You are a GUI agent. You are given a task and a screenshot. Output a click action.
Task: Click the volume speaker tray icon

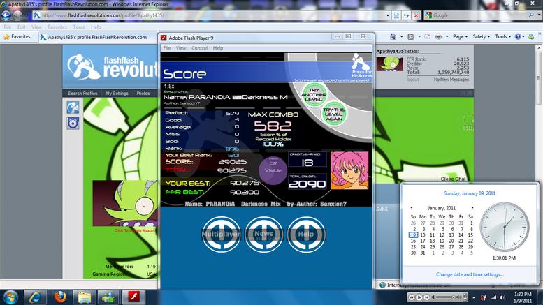pos(502,297)
